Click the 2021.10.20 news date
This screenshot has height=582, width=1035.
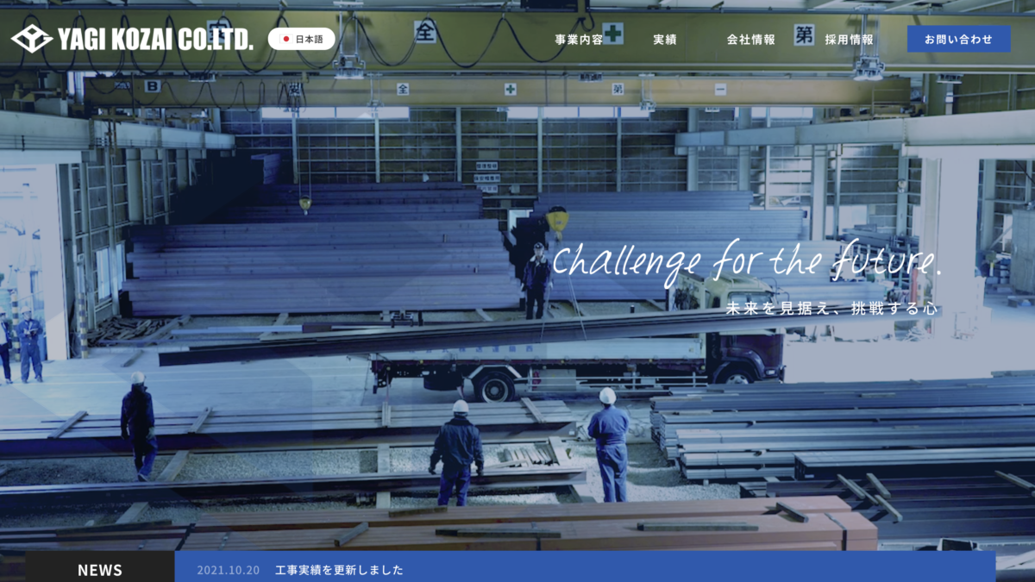coord(228,570)
